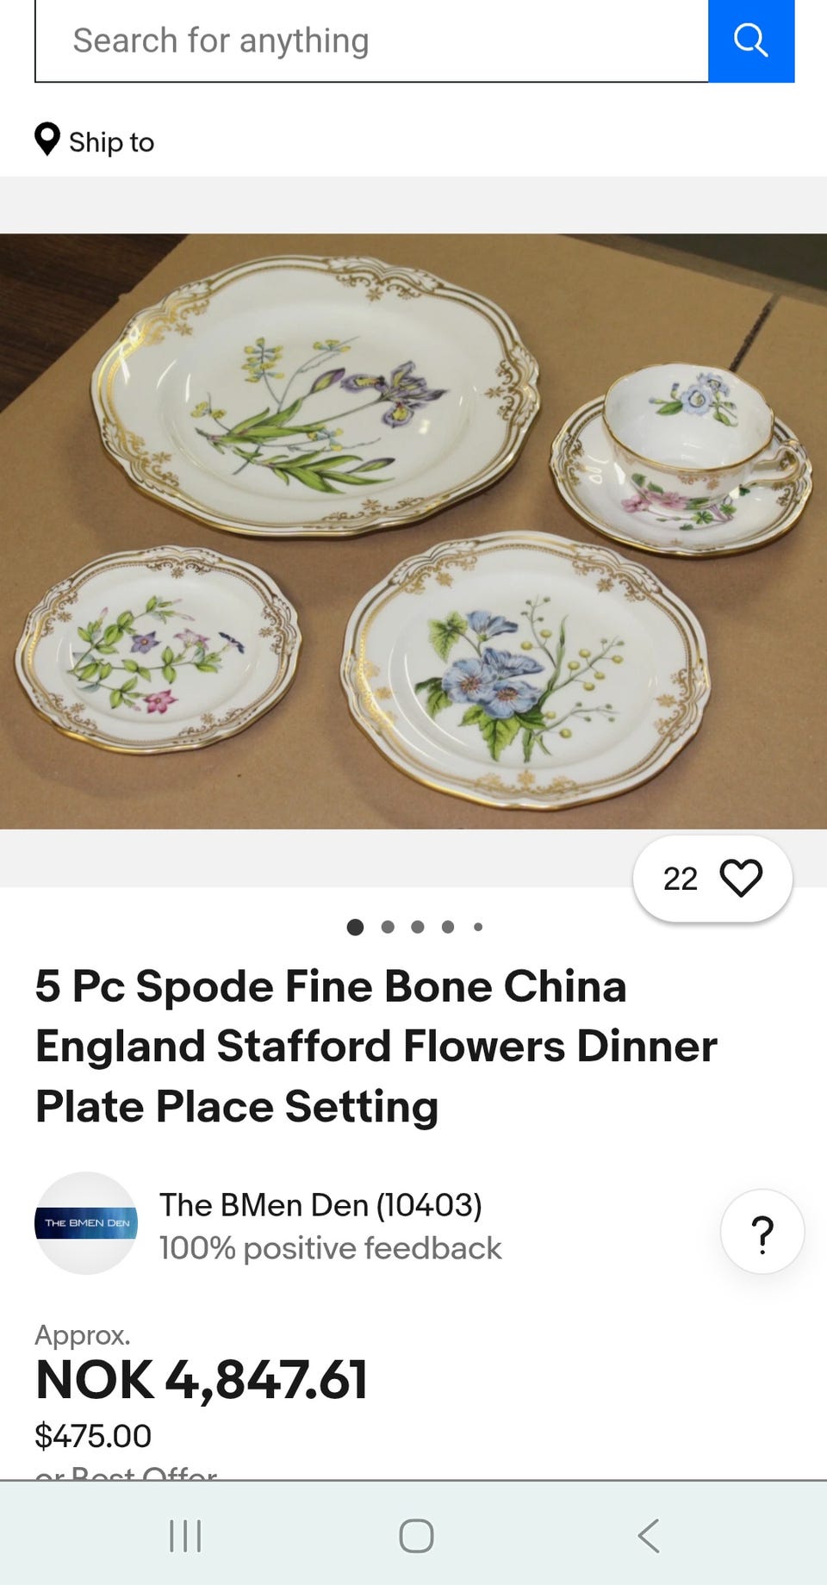Tap the 22 watchers count

(680, 879)
